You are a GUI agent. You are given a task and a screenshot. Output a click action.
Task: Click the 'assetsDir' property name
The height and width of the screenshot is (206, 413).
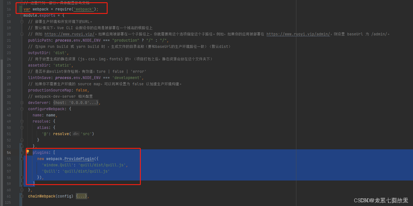pos(38,65)
